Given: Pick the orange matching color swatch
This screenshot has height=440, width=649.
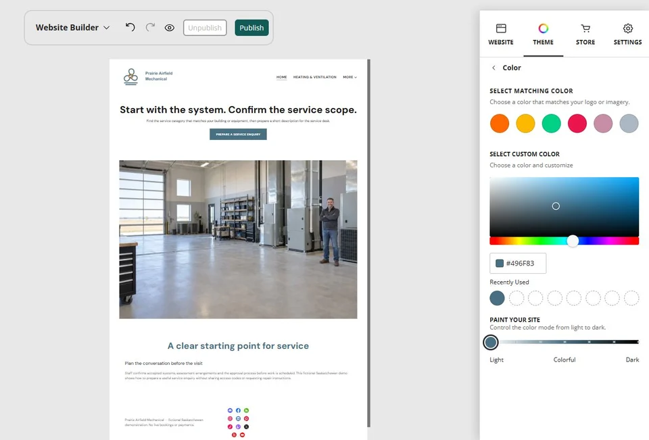Looking at the screenshot, I should click(x=499, y=124).
